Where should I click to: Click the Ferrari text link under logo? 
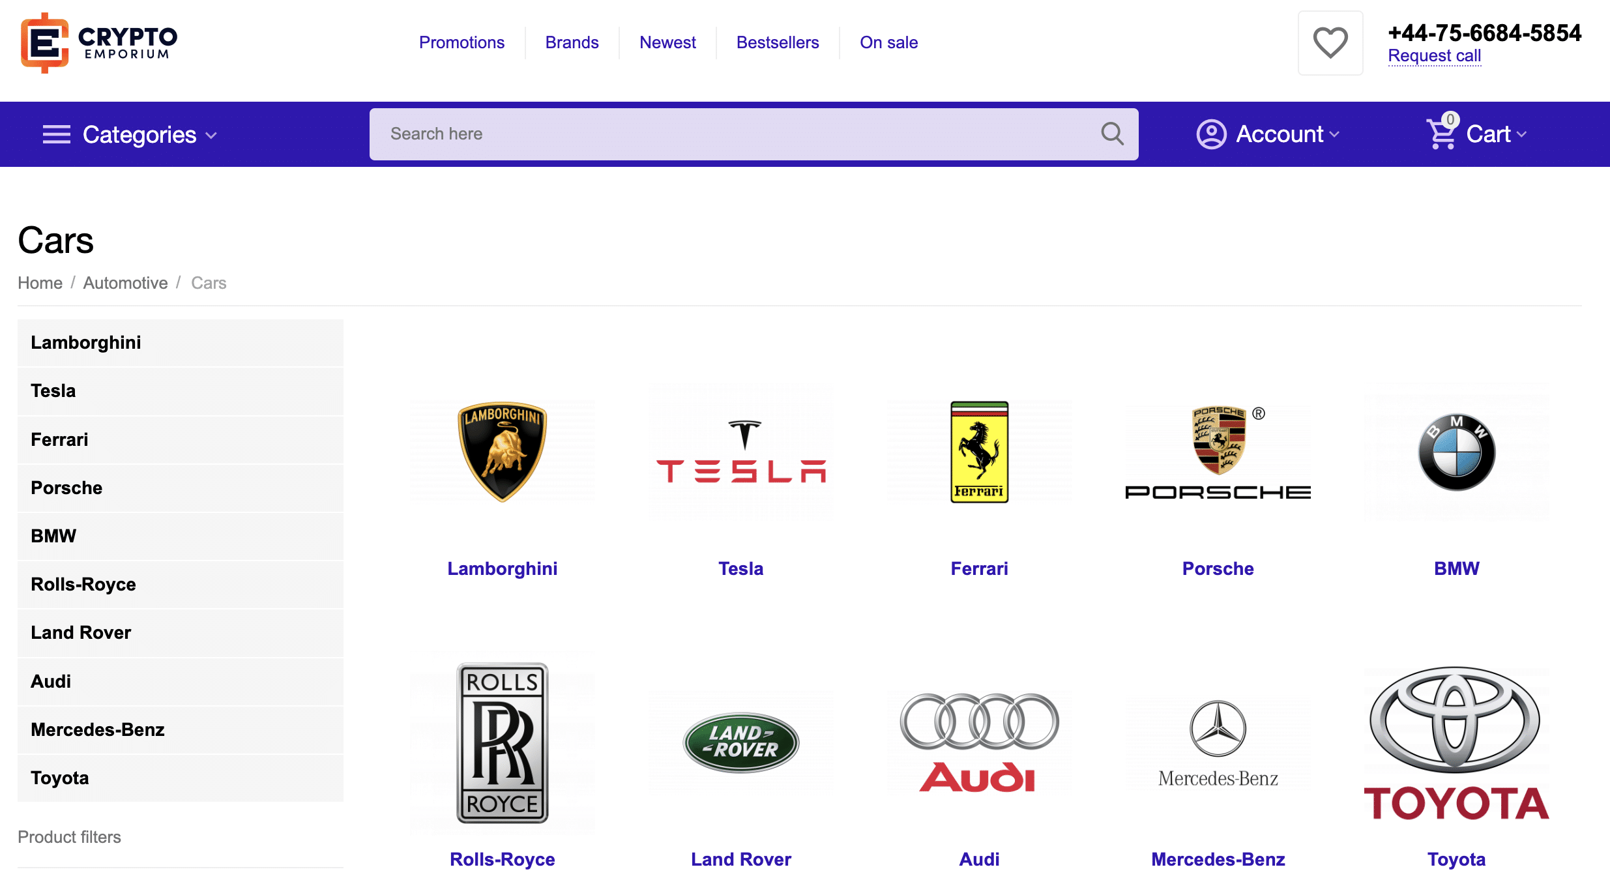click(979, 568)
